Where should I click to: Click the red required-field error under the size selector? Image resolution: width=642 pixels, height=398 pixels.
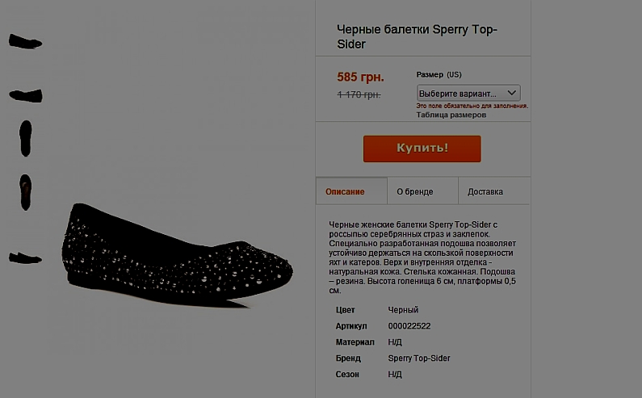point(472,106)
